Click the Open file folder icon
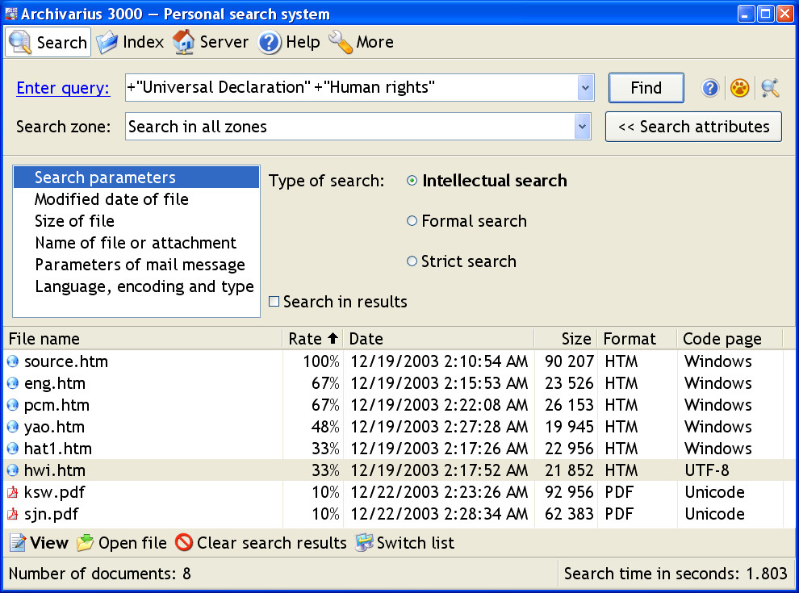Screen dimensions: 799x593 click(85, 542)
